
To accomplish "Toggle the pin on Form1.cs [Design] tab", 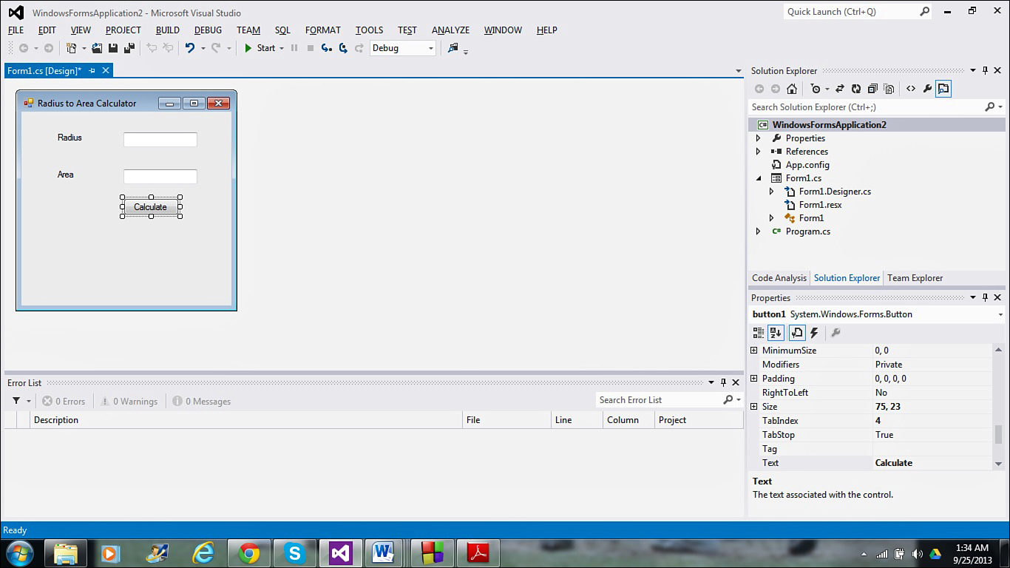I will [92, 70].
